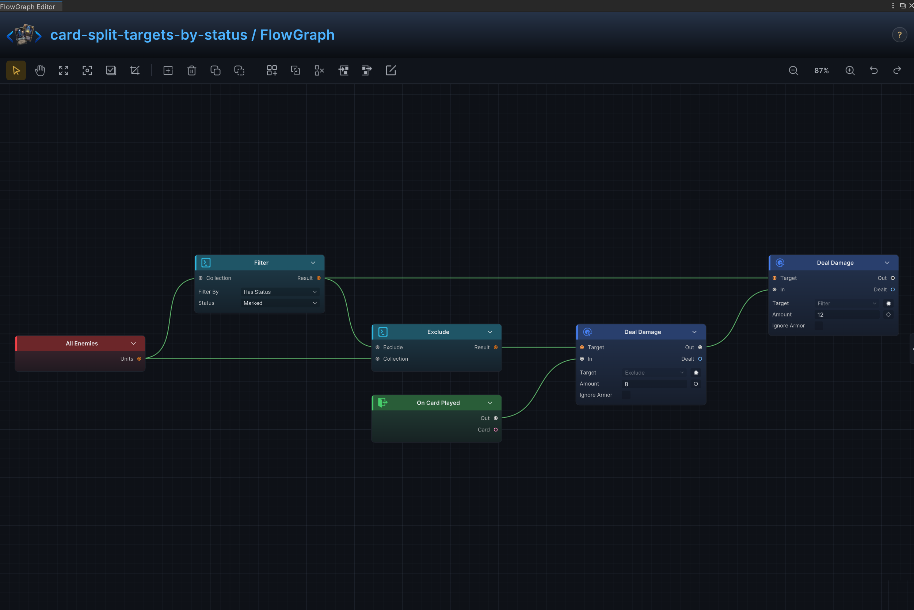914x610 pixels.
Task: Collapse the Deal Damage 12 node chevron
Action: coord(887,262)
